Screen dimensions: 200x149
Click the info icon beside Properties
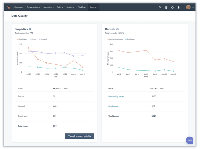coord(30,29)
